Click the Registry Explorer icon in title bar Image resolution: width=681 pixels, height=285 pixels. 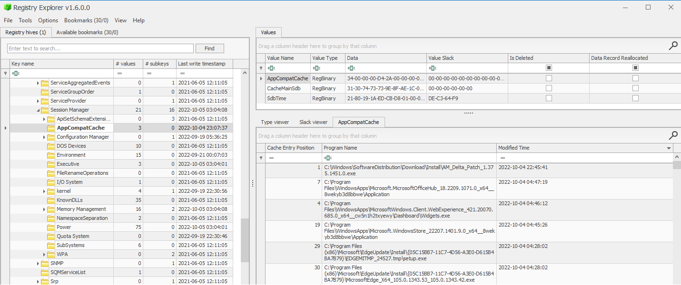(7, 8)
